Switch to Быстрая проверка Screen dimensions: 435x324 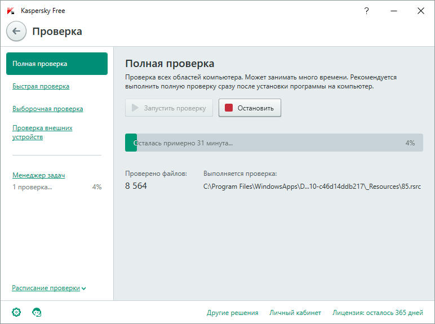tap(41, 86)
